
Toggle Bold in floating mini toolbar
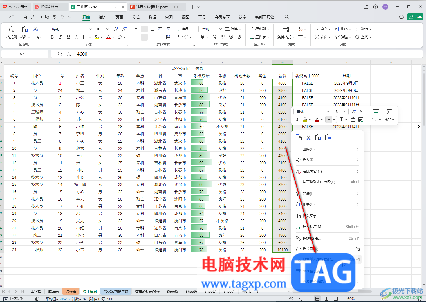[x=297, y=119]
